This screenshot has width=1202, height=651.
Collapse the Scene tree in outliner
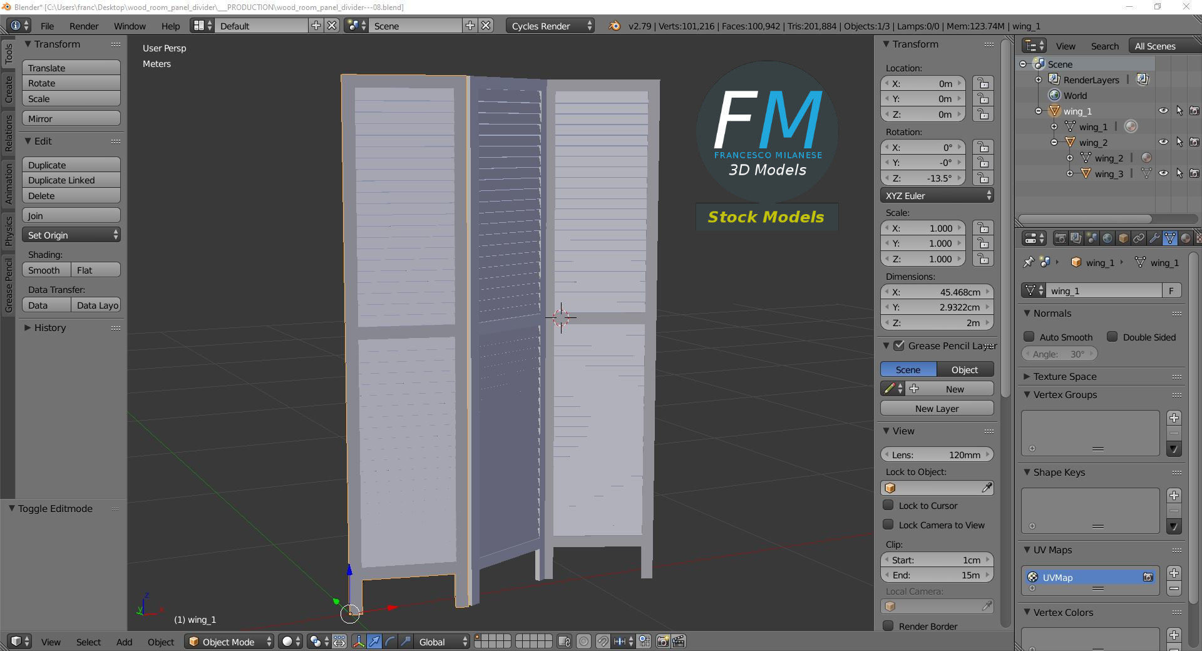tap(1023, 64)
